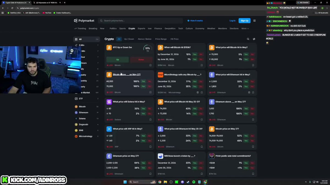Click the magnifier icon beside the Crypto filters
This screenshot has width=330, height=185.
pos(248,39)
